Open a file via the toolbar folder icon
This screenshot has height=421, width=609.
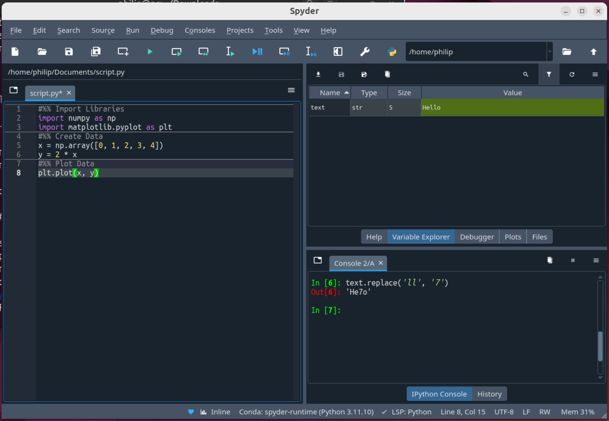42,52
